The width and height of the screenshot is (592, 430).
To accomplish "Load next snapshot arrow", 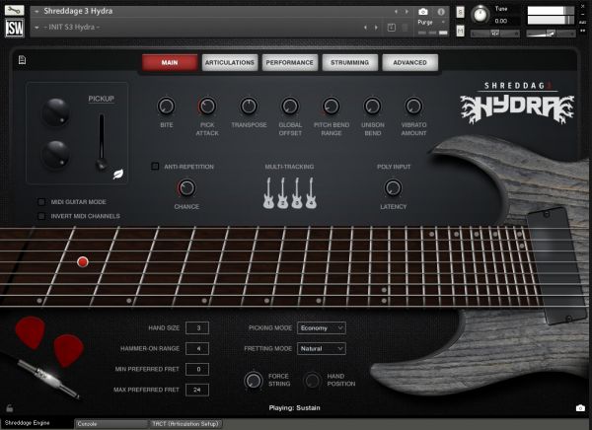I will pos(376,28).
